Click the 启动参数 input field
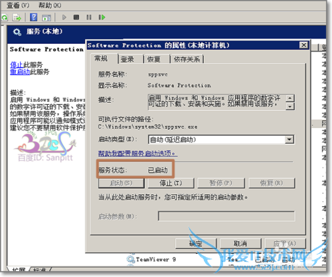The width and height of the screenshot is (332, 277). pyautogui.click(x=226, y=216)
